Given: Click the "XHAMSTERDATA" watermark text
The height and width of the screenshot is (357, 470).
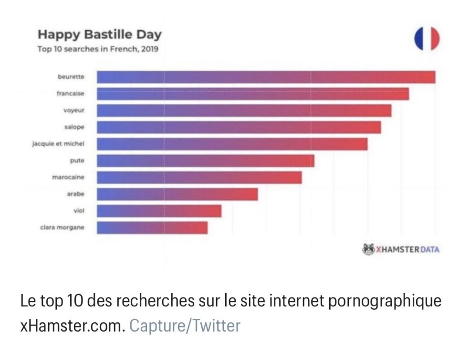Looking at the screenshot, I should 407,249.
